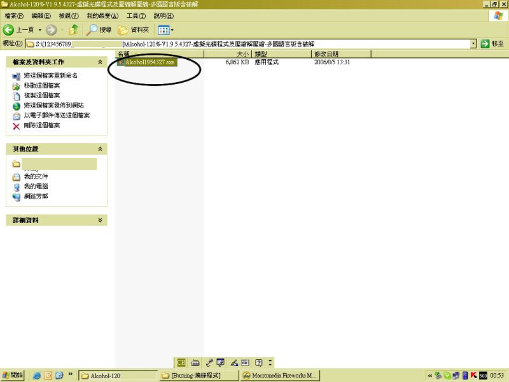Image resolution: width=509 pixels, height=382 pixels.
Task: Choose 複製這個檔案 copy task
Action: (x=42, y=95)
